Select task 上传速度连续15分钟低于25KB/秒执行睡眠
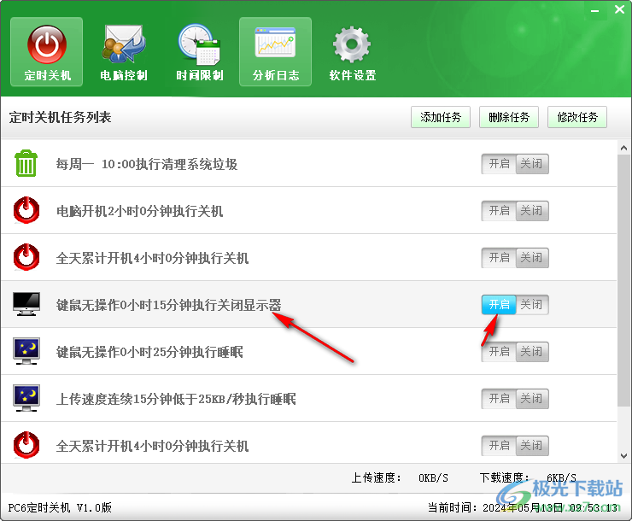 point(309,399)
